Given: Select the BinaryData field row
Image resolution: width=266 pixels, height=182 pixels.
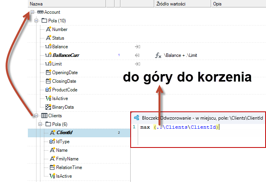Looking at the screenshot, I should 63,107.
